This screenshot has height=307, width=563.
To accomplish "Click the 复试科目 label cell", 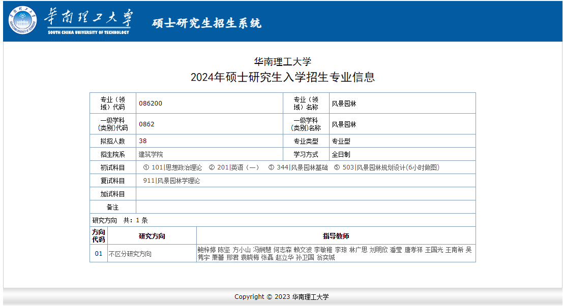I will 113,181.
